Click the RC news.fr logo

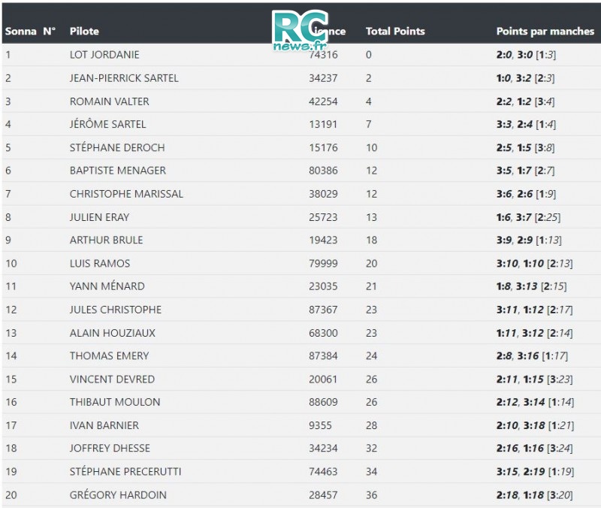click(300, 30)
